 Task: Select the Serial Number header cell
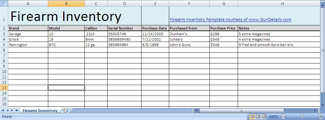coord(124,28)
